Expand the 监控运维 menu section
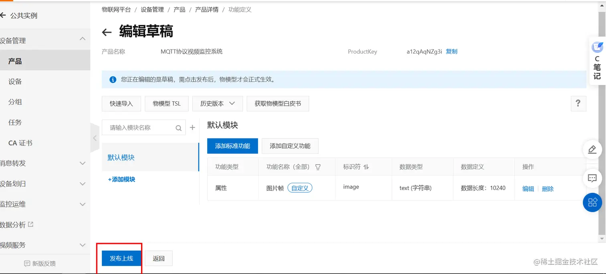606x274 pixels. point(83,204)
